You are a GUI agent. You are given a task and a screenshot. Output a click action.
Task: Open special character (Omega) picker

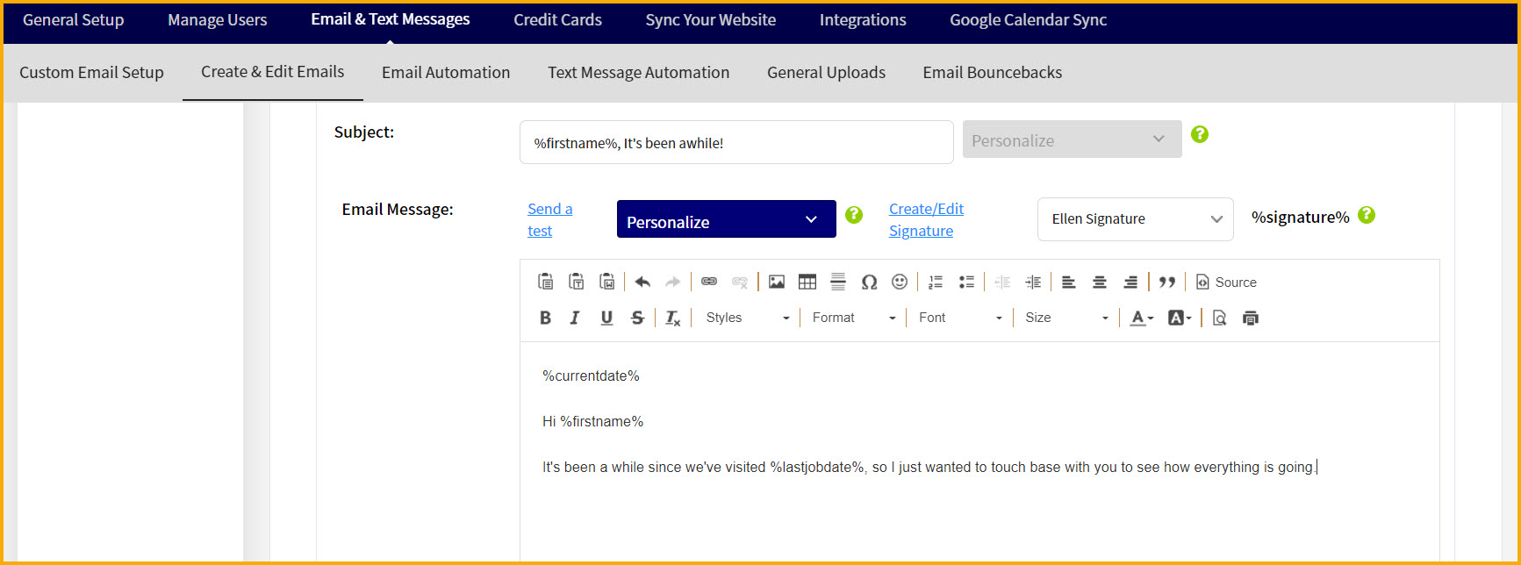point(869,282)
